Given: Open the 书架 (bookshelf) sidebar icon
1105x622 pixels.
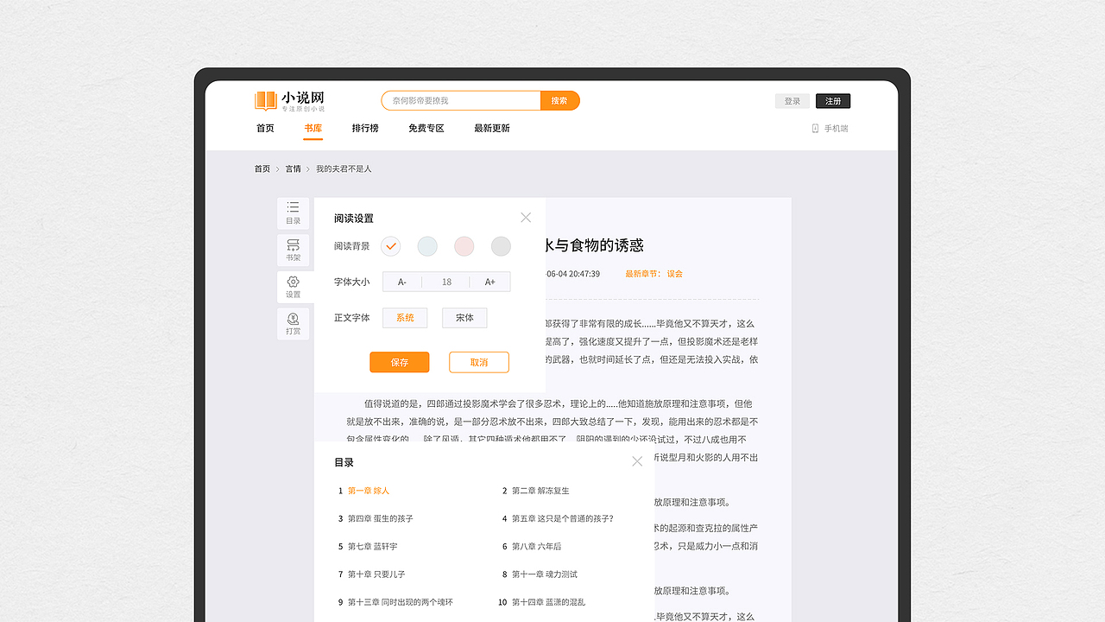Looking at the screenshot, I should (x=294, y=250).
